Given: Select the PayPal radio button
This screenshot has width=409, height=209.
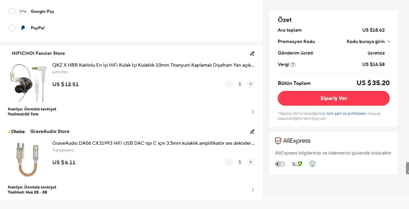Looking at the screenshot, I should 12,28.
